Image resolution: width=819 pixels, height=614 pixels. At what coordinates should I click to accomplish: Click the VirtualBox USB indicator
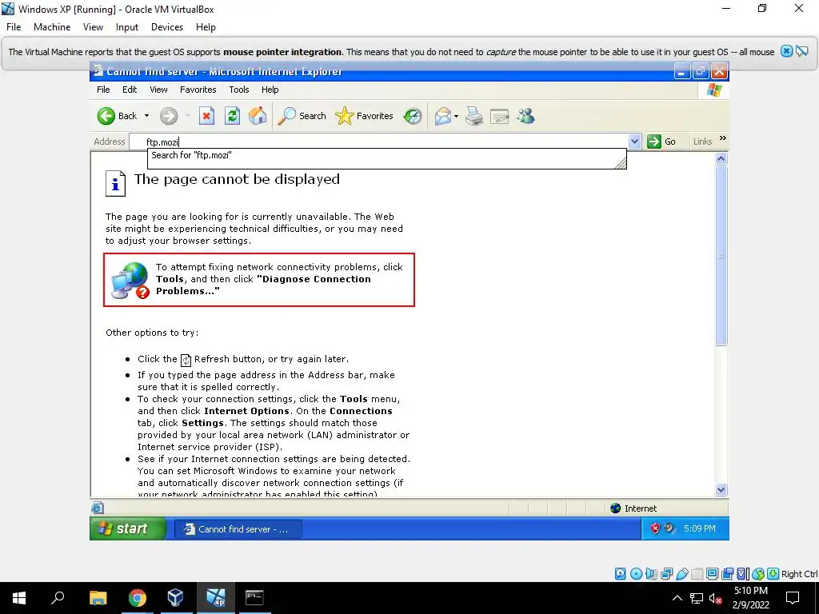pyautogui.click(x=681, y=574)
